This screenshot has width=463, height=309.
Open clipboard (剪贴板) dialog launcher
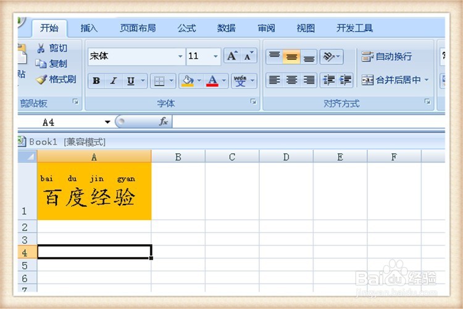[76, 102]
